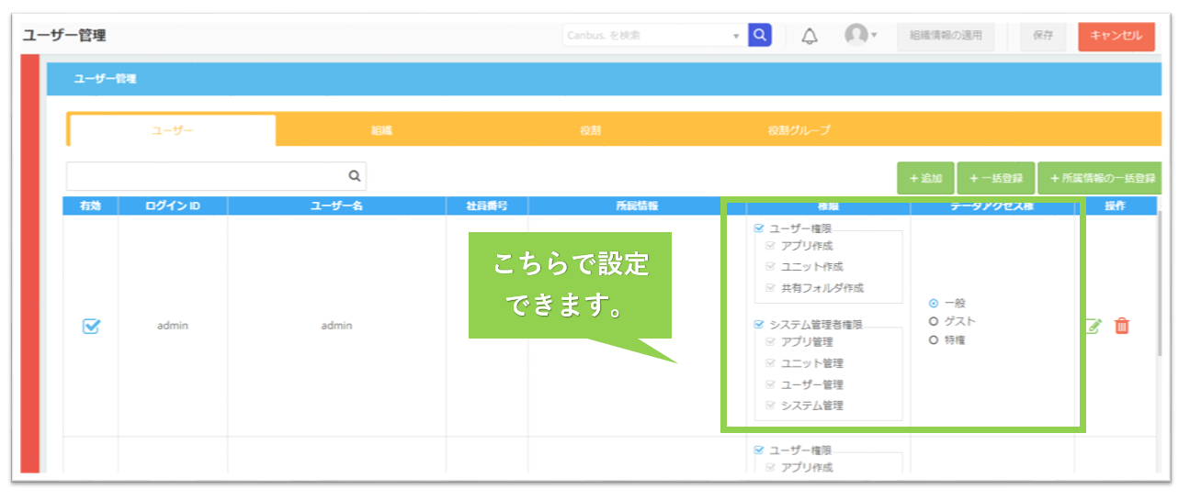
Task: Switch to the 役割グループ tab
Action: (799, 130)
